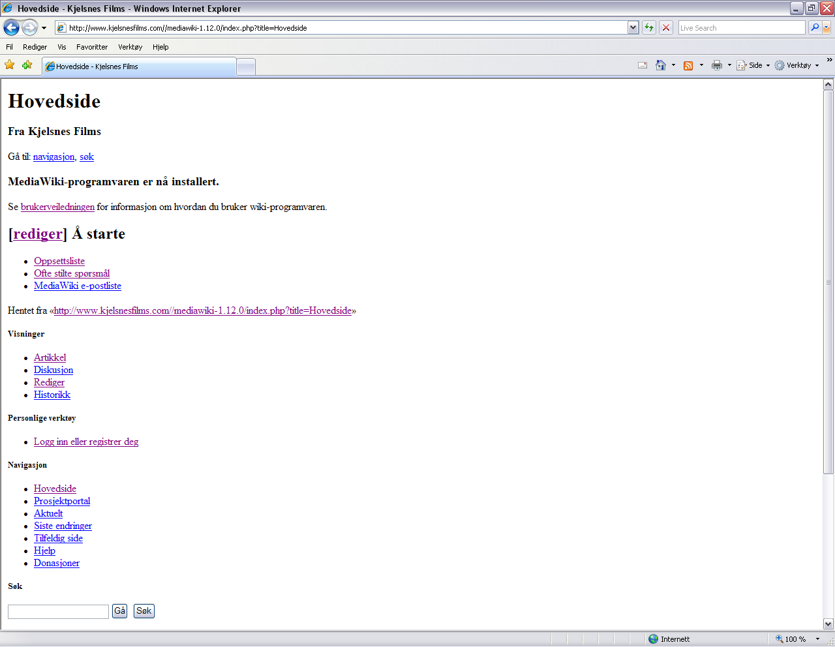Click the Print icon
Screen dimensions: 835x647
pos(717,65)
